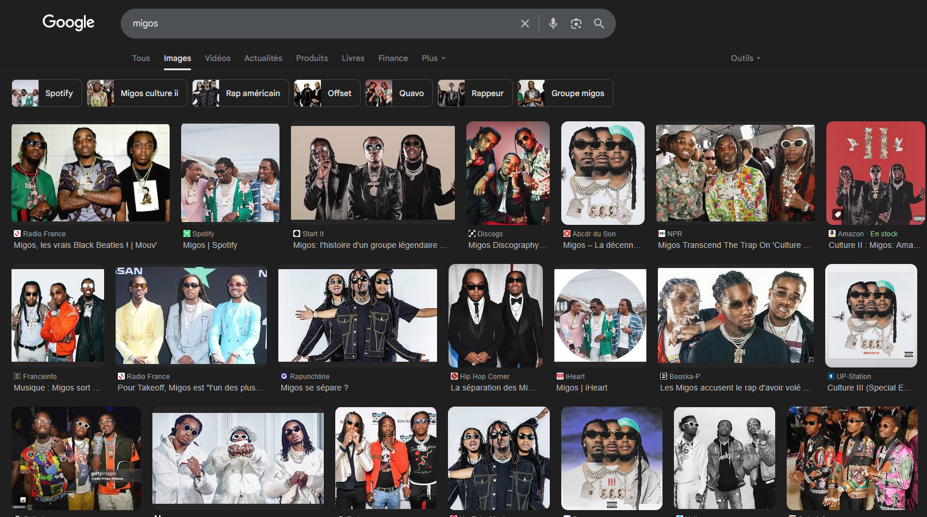
Task: Switch to the Vidéos tab
Action: pyautogui.click(x=217, y=58)
